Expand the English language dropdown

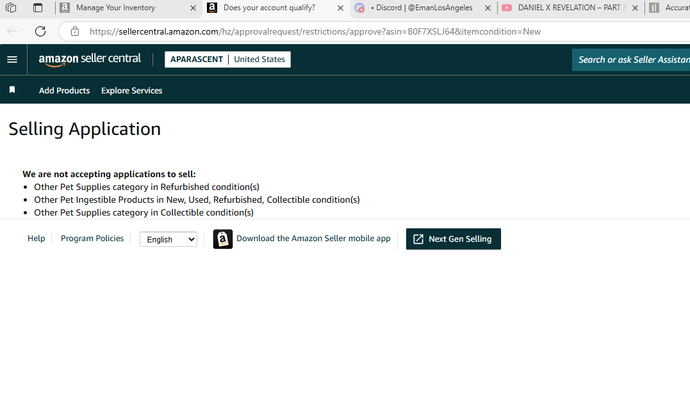pyautogui.click(x=168, y=239)
